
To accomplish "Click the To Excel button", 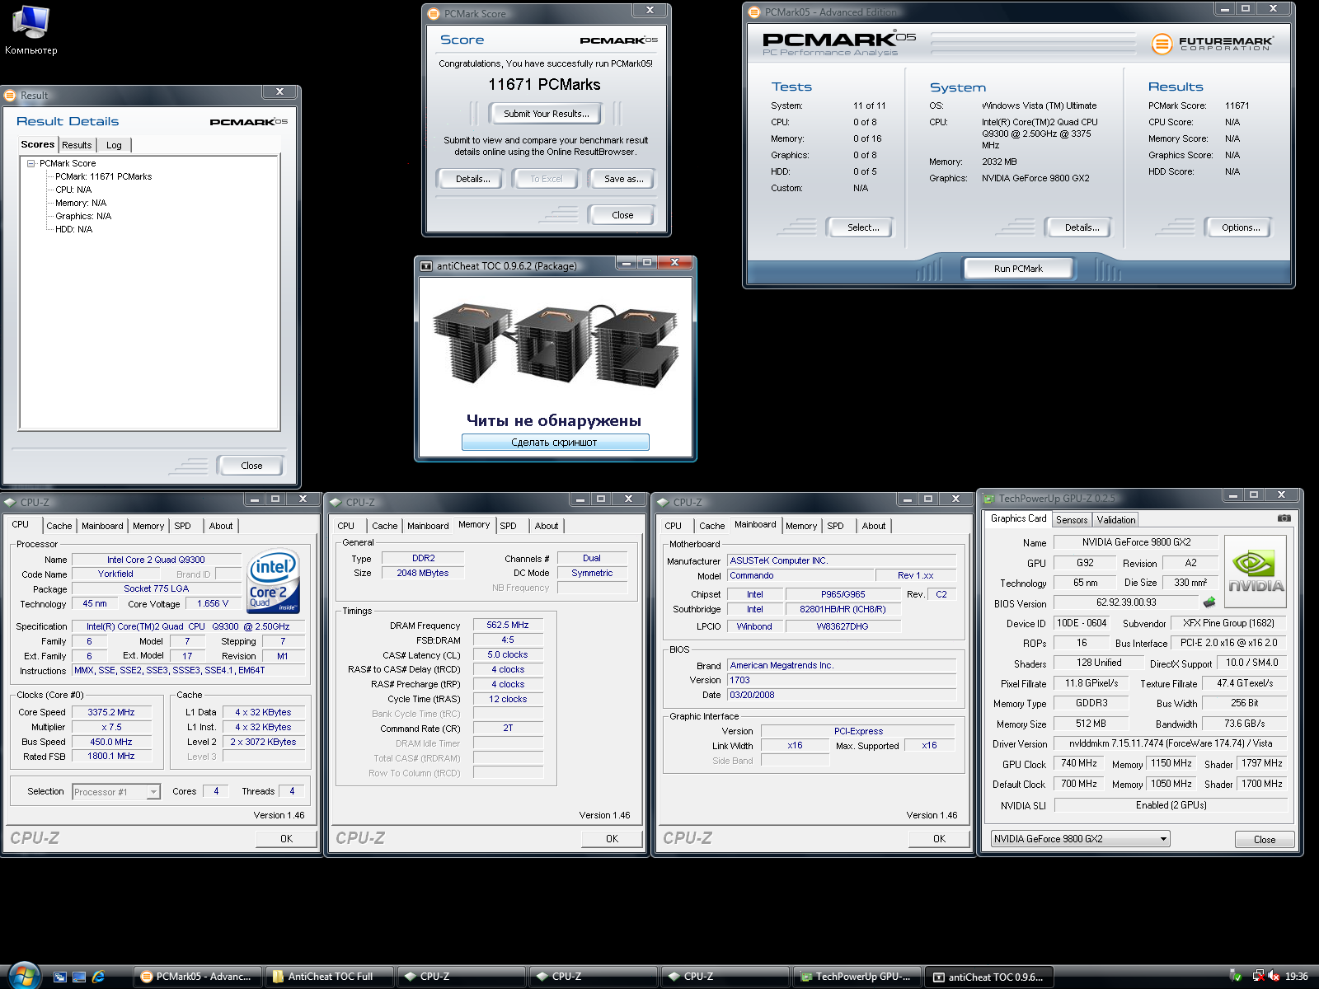I will point(546,179).
